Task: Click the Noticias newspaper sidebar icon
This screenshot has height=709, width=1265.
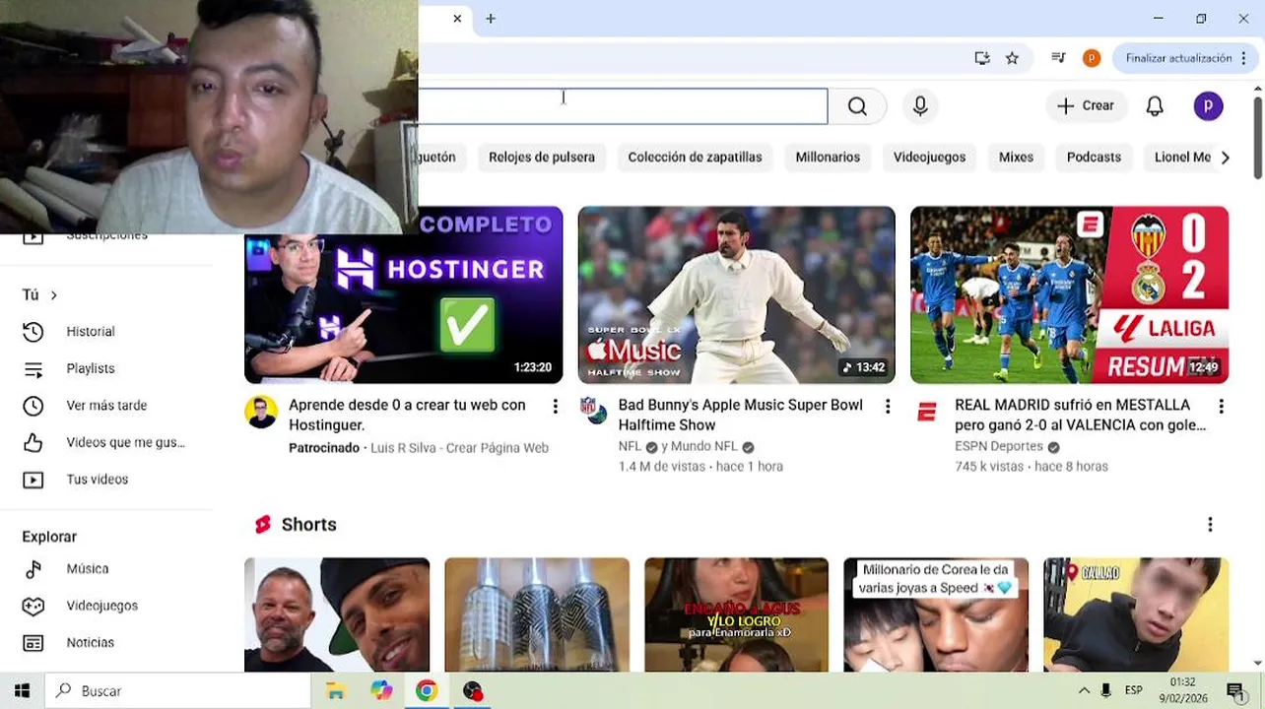Action: click(x=33, y=643)
